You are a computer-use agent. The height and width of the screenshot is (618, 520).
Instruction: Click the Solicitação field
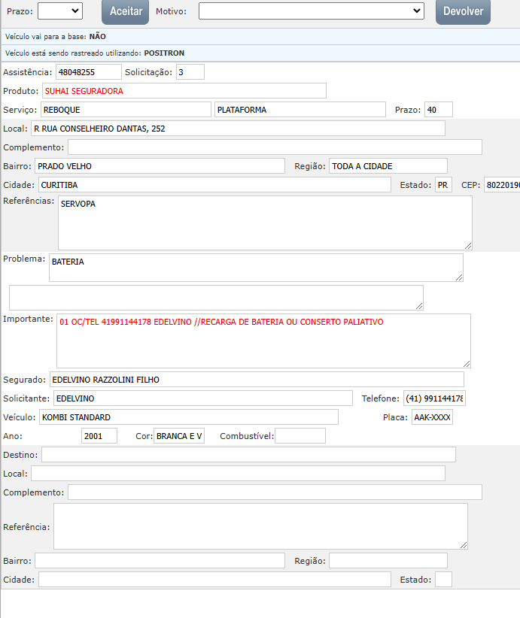190,72
